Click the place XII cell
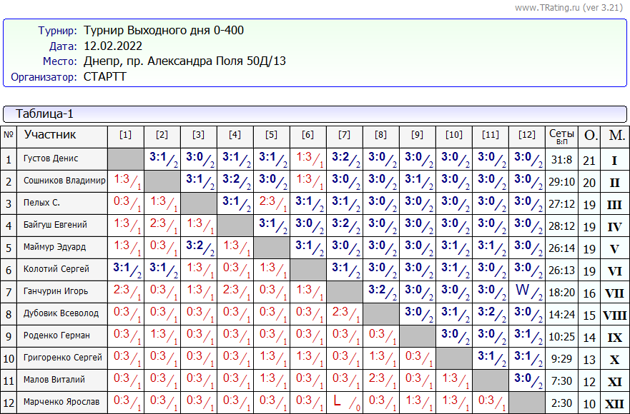 [615, 403]
